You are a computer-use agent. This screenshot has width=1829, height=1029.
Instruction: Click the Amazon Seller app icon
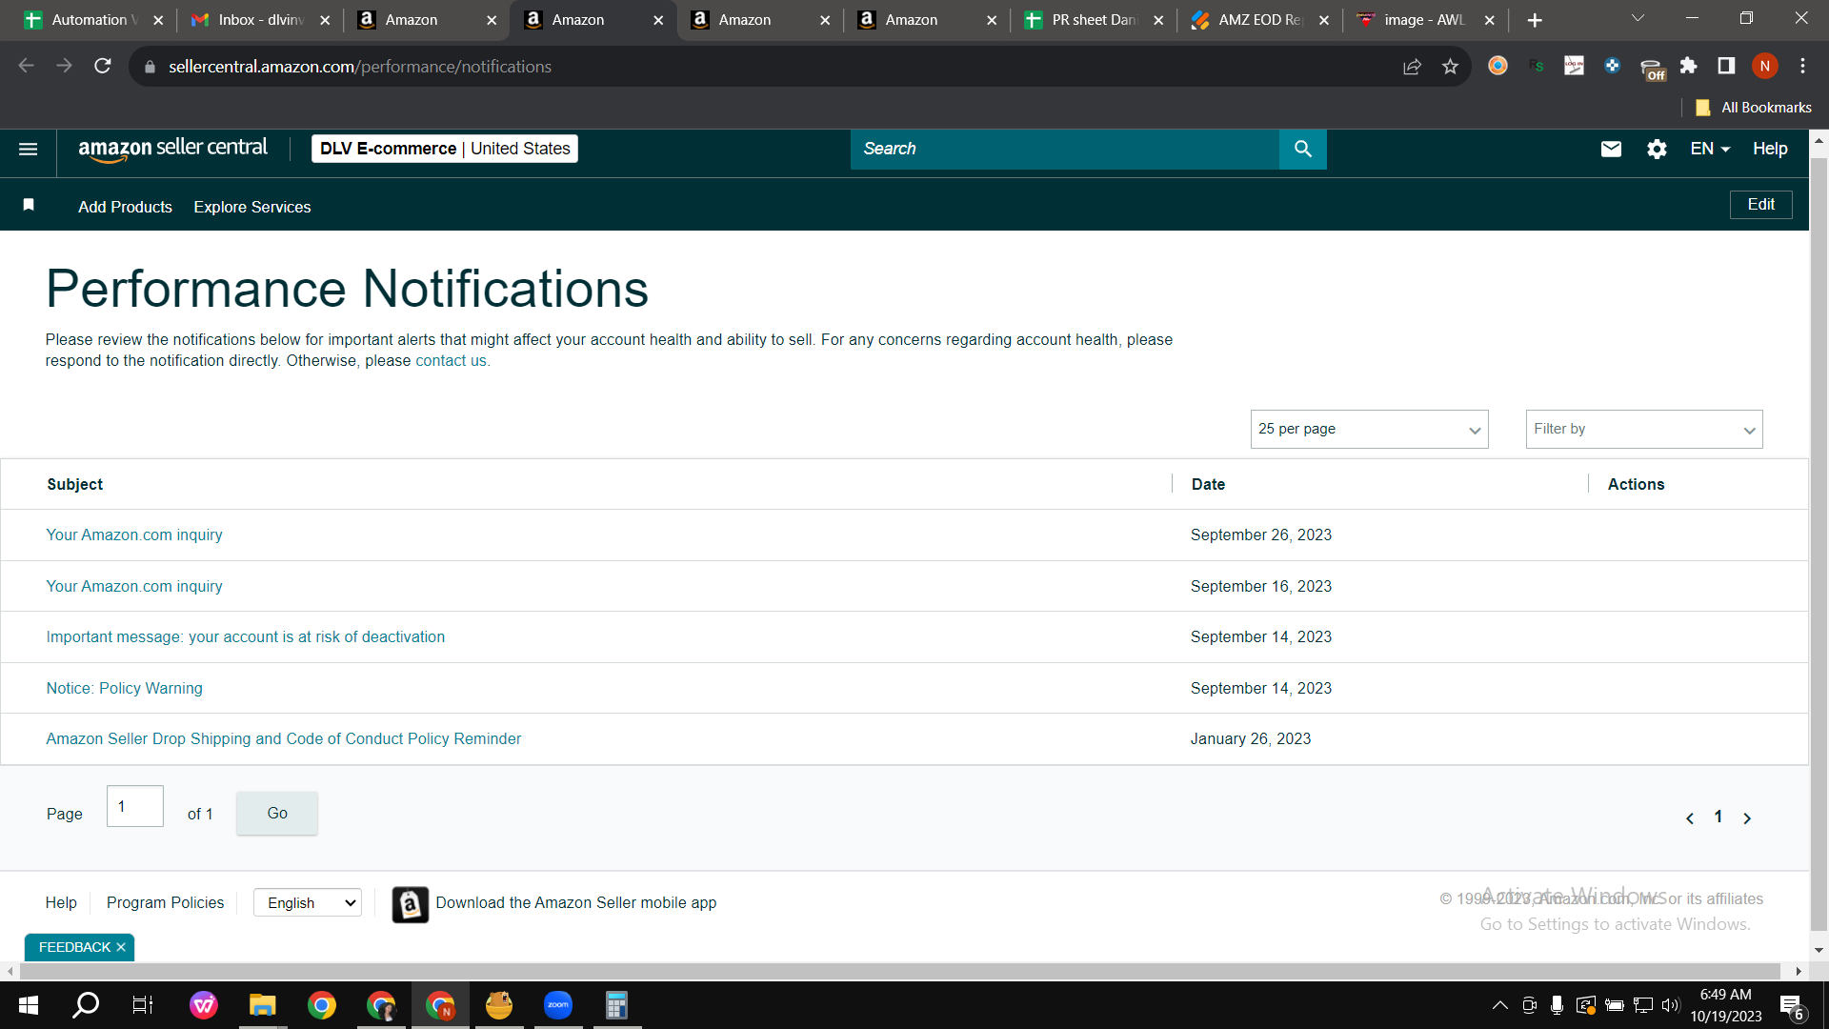click(x=411, y=904)
